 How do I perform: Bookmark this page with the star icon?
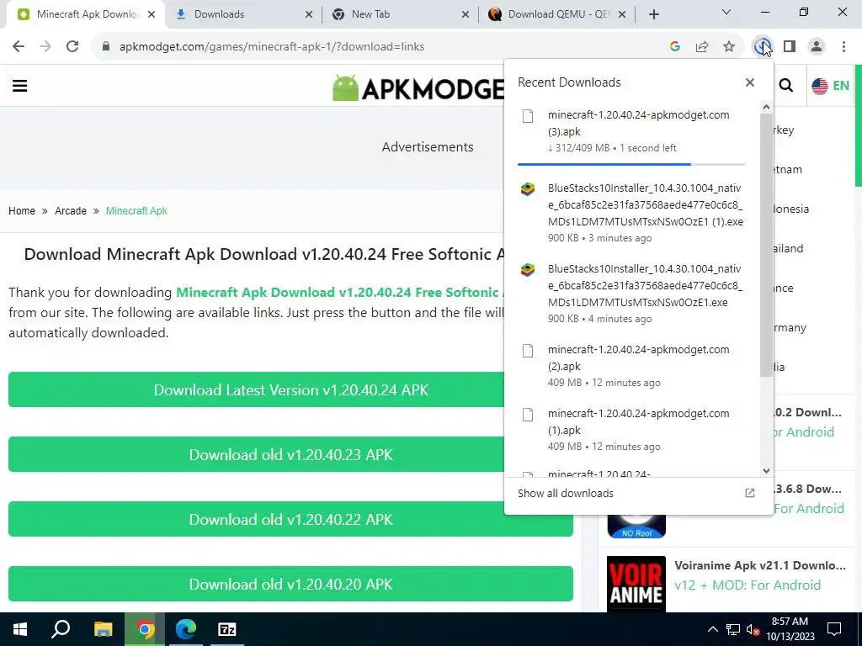(729, 47)
